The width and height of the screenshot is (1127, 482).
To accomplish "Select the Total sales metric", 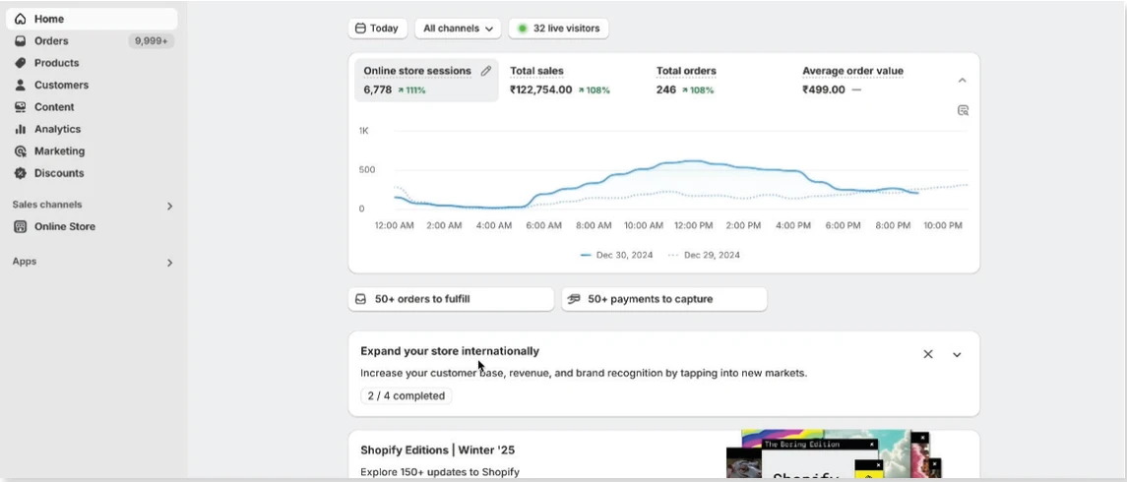I will pyautogui.click(x=572, y=81).
